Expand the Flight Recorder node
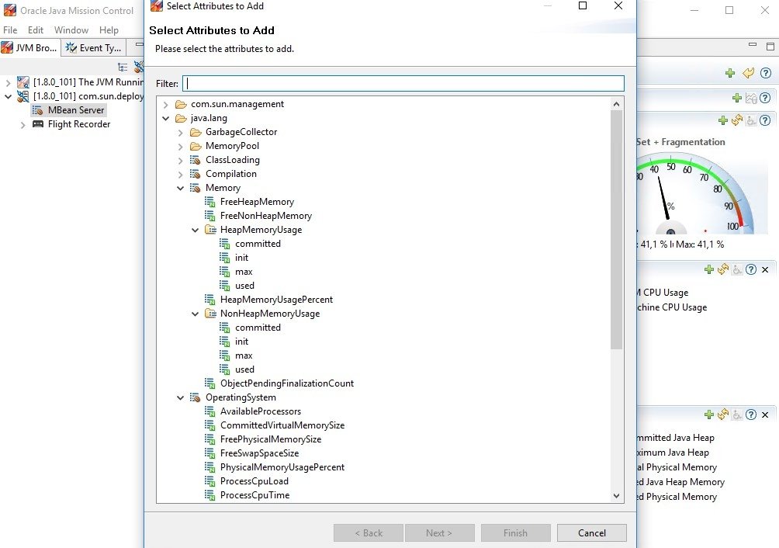Screen dimensions: 779x548 pyautogui.click(x=23, y=125)
